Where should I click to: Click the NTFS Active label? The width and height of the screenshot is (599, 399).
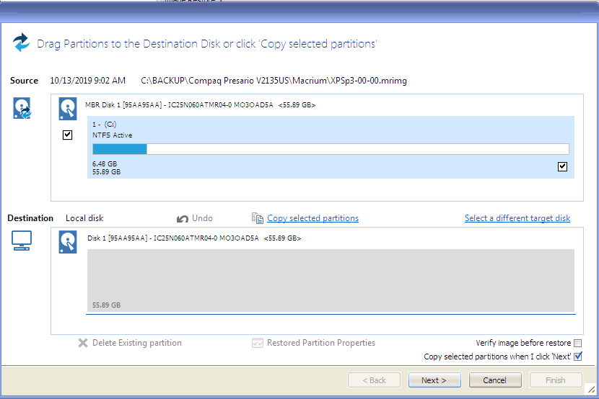[113, 135]
